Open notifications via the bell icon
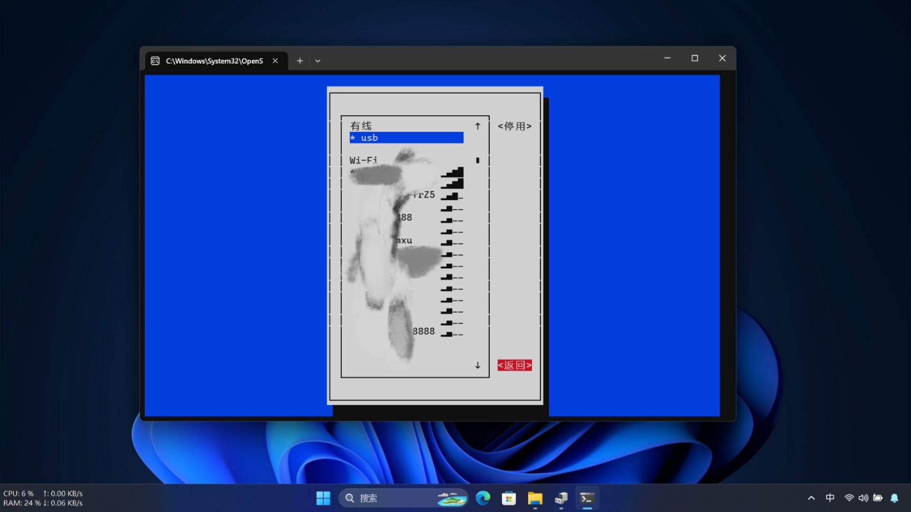The width and height of the screenshot is (911, 512). (x=894, y=498)
